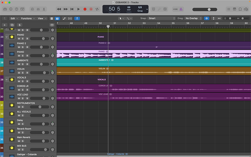This screenshot has width=251, height=157.
Task: Open the Loop Browser
Action: [x=240, y=9]
